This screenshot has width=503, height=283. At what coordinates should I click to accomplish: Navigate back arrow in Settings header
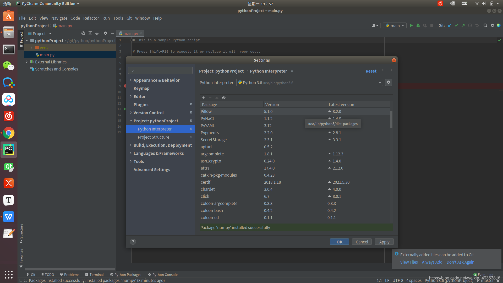pyautogui.click(x=384, y=70)
